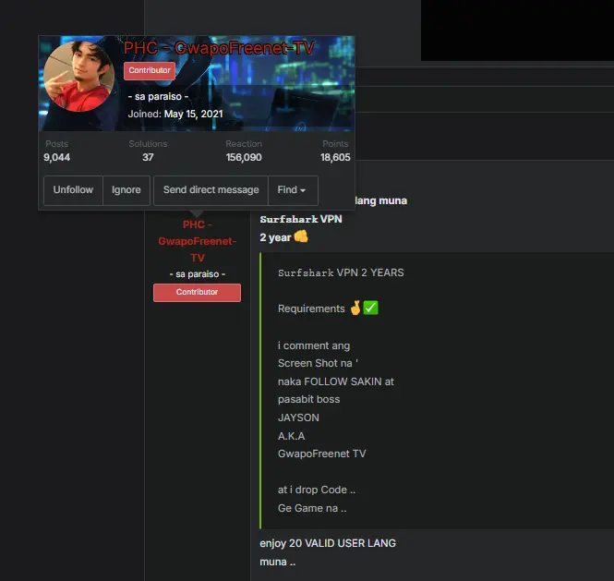Click the crossed fingers emoji after Requirements
Image resolution: width=614 pixels, height=581 pixels.
[x=355, y=308]
